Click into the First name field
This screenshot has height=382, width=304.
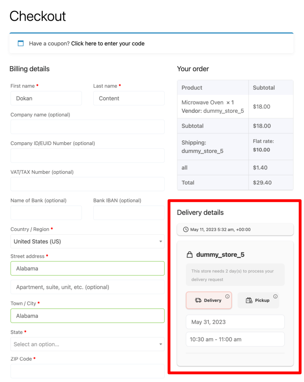tap(46, 98)
